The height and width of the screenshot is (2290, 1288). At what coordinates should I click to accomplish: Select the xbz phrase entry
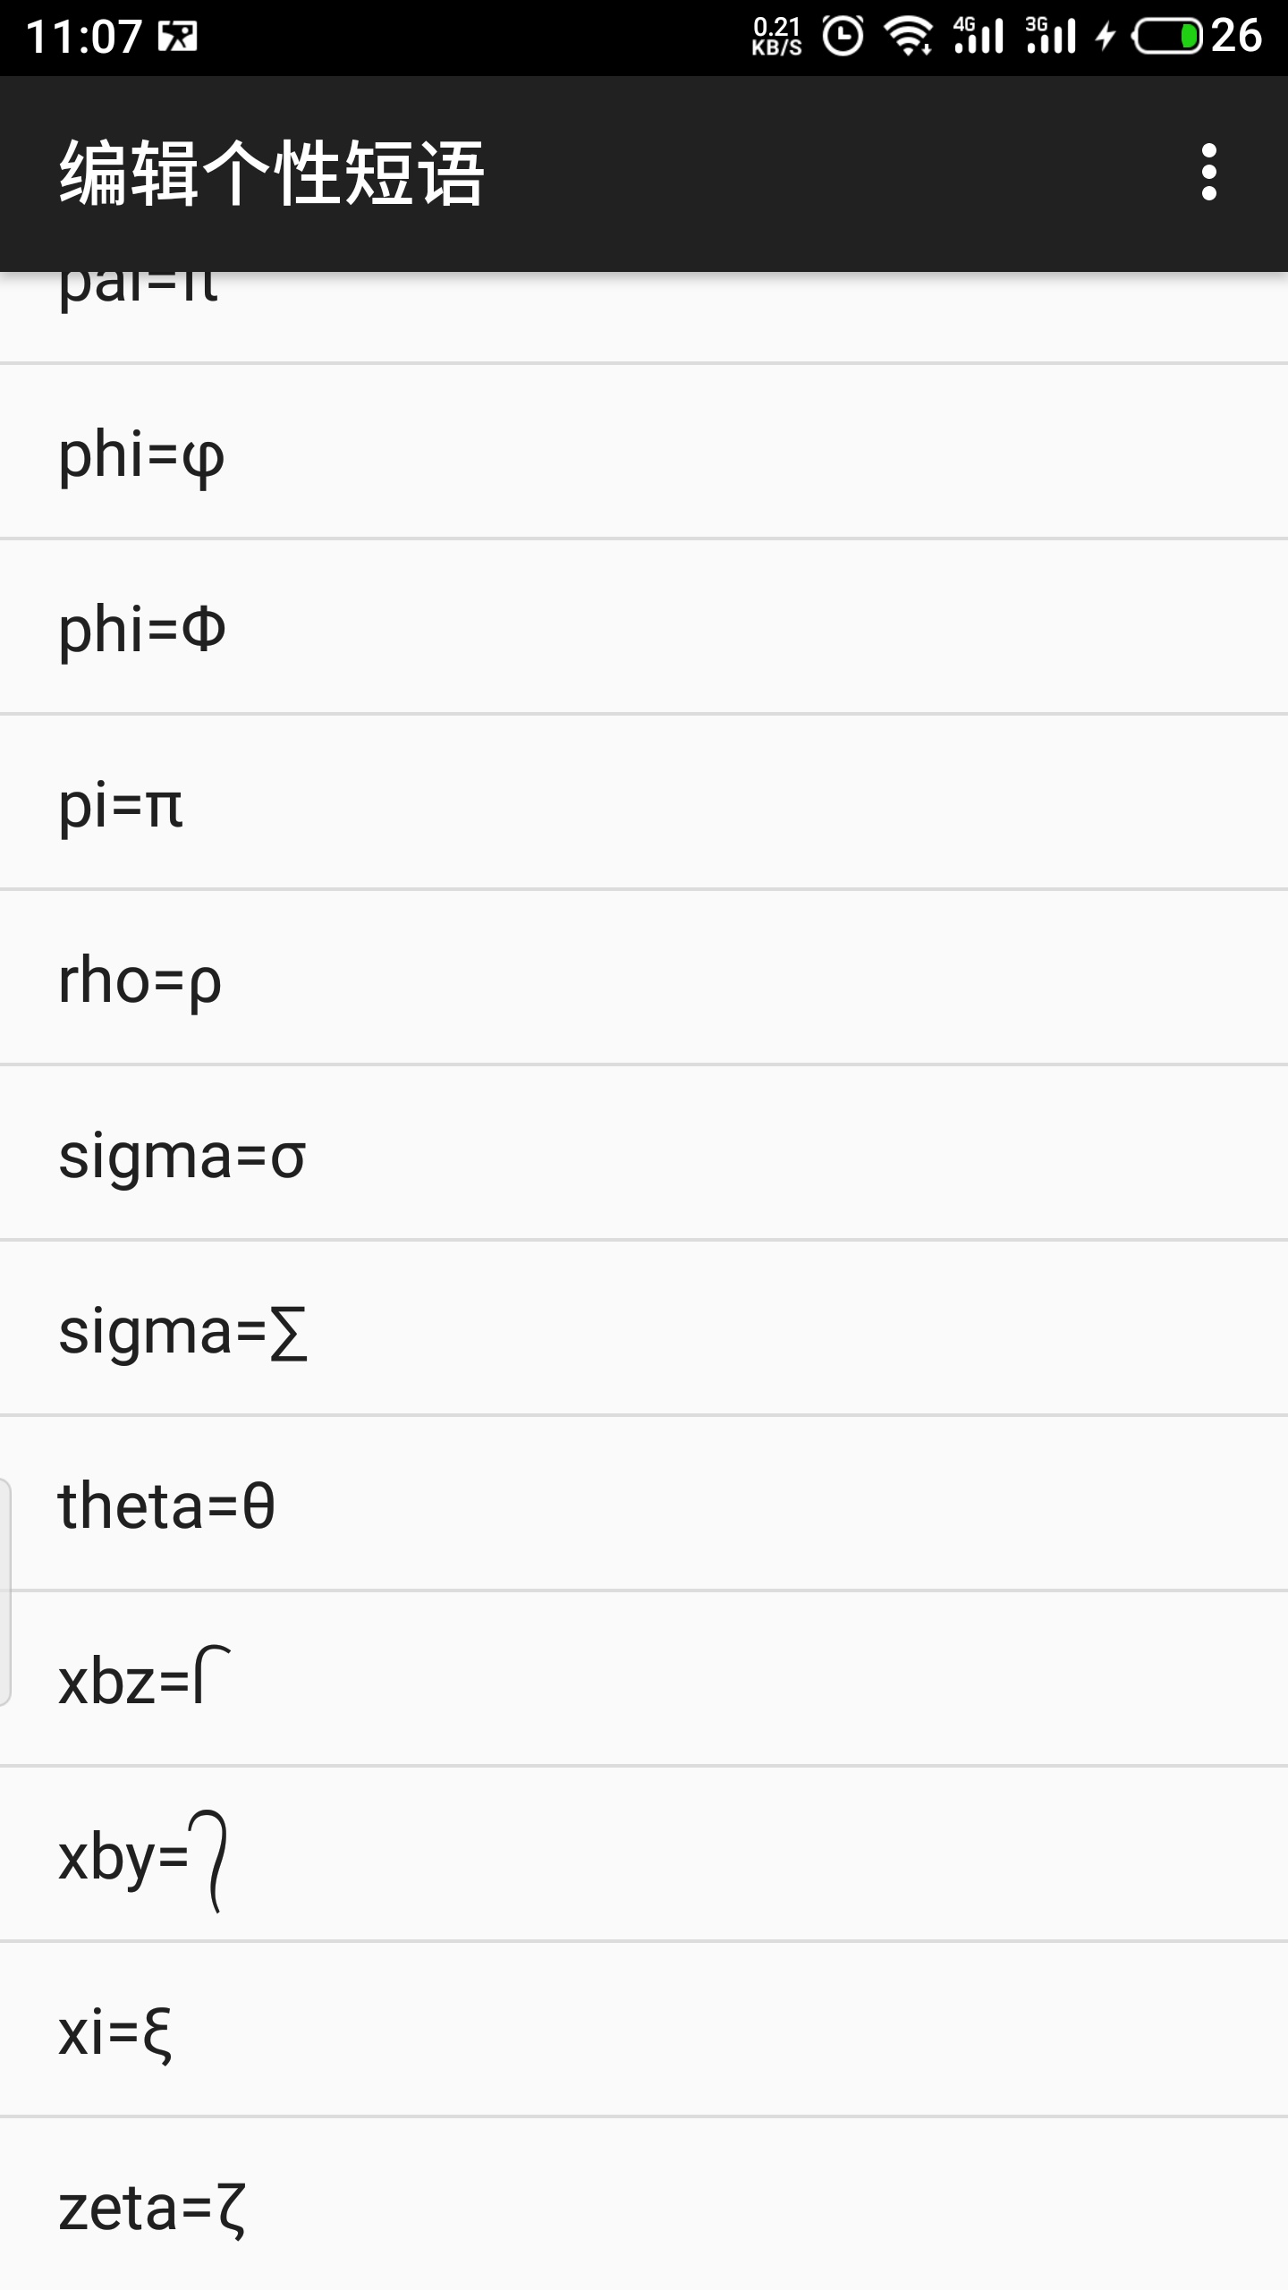click(x=644, y=1679)
